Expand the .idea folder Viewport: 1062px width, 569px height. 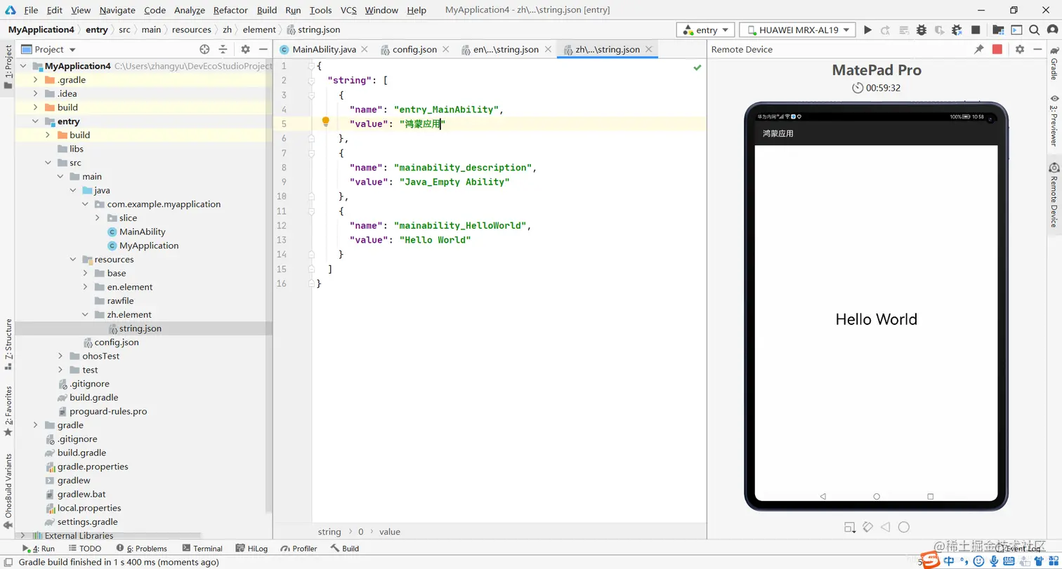[36, 93]
